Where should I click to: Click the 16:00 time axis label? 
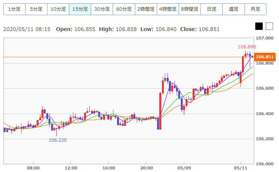click(x=109, y=168)
